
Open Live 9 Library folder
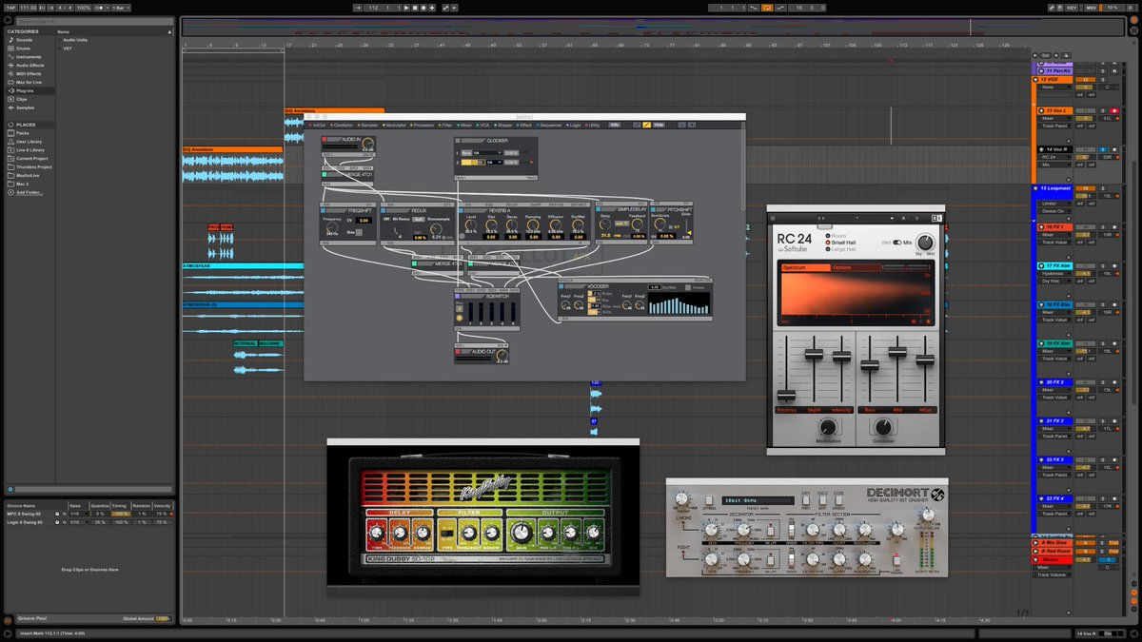point(30,150)
